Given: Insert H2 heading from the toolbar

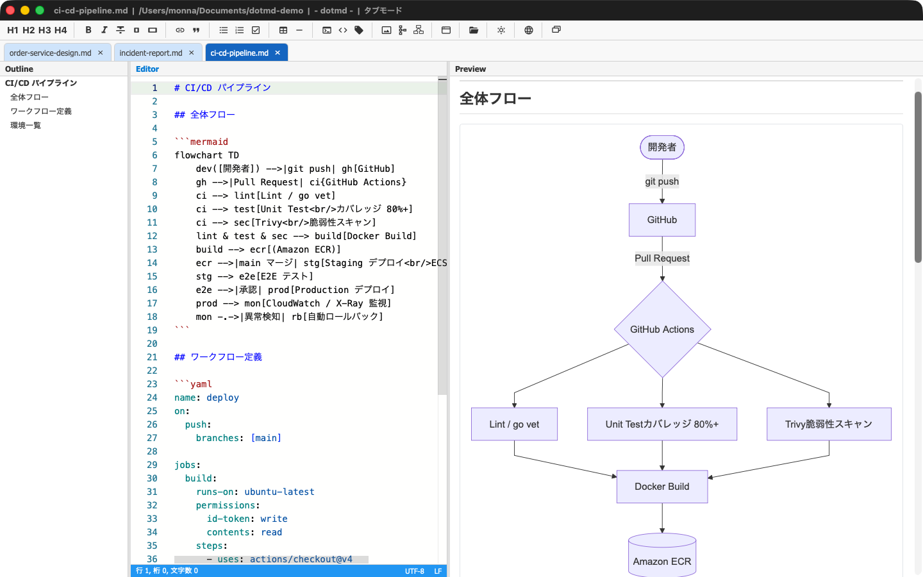Looking at the screenshot, I should [x=29, y=30].
